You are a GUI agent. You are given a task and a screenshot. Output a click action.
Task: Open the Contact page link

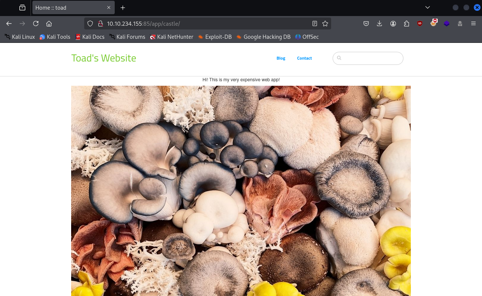click(x=304, y=58)
